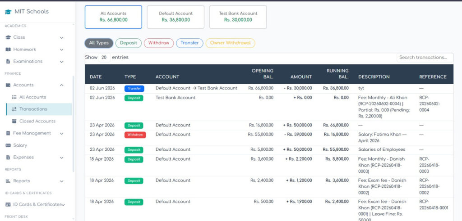462x221 pixels.
Task: Click the Accounts wallet icon
Action: [x=8, y=85]
